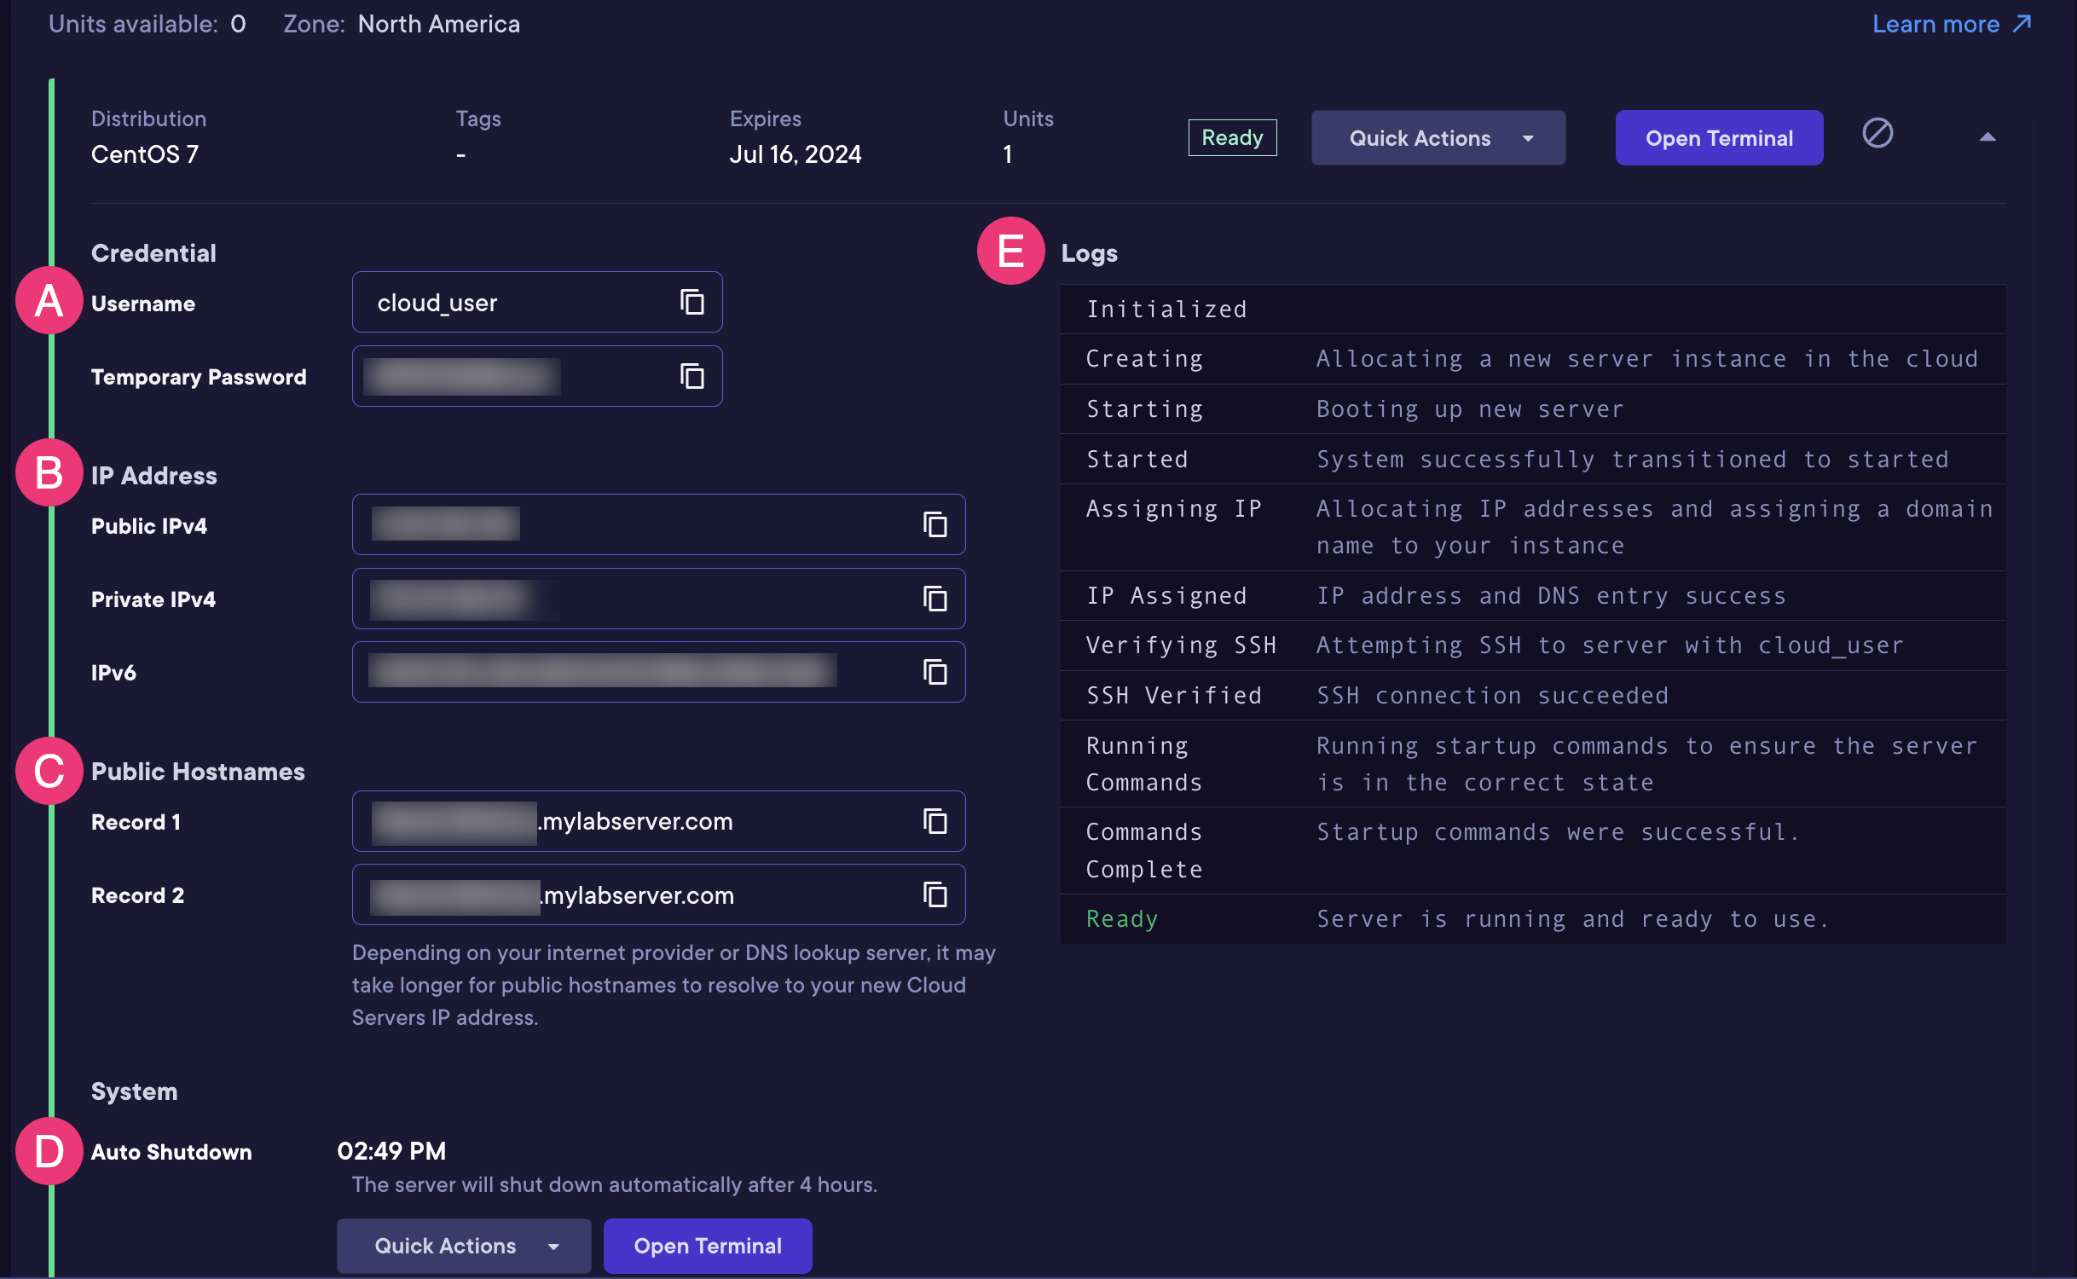
Task: Copy the Private IPv4 address
Action: point(935,599)
